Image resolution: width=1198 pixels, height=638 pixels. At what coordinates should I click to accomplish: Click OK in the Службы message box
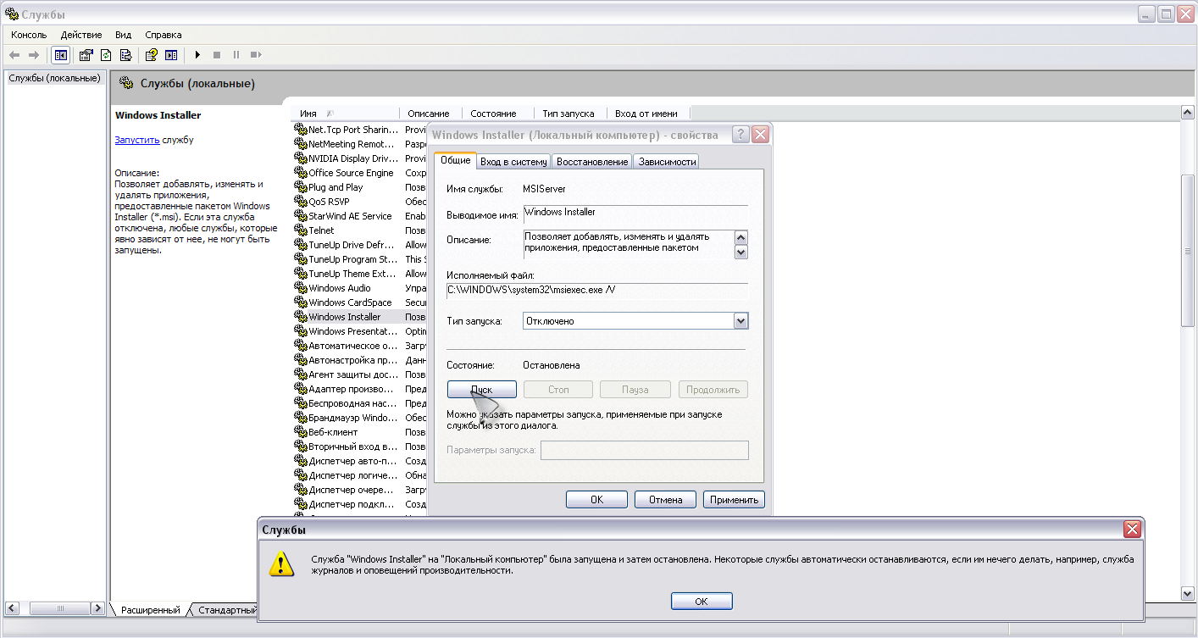click(702, 601)
